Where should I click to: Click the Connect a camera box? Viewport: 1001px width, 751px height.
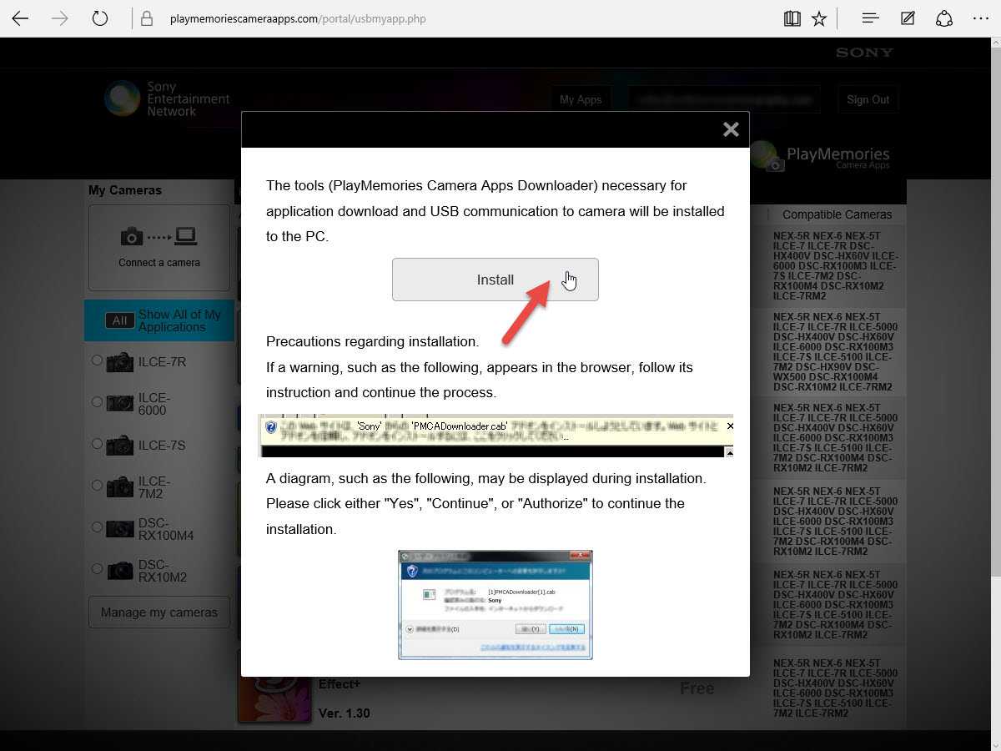point(159,247)
